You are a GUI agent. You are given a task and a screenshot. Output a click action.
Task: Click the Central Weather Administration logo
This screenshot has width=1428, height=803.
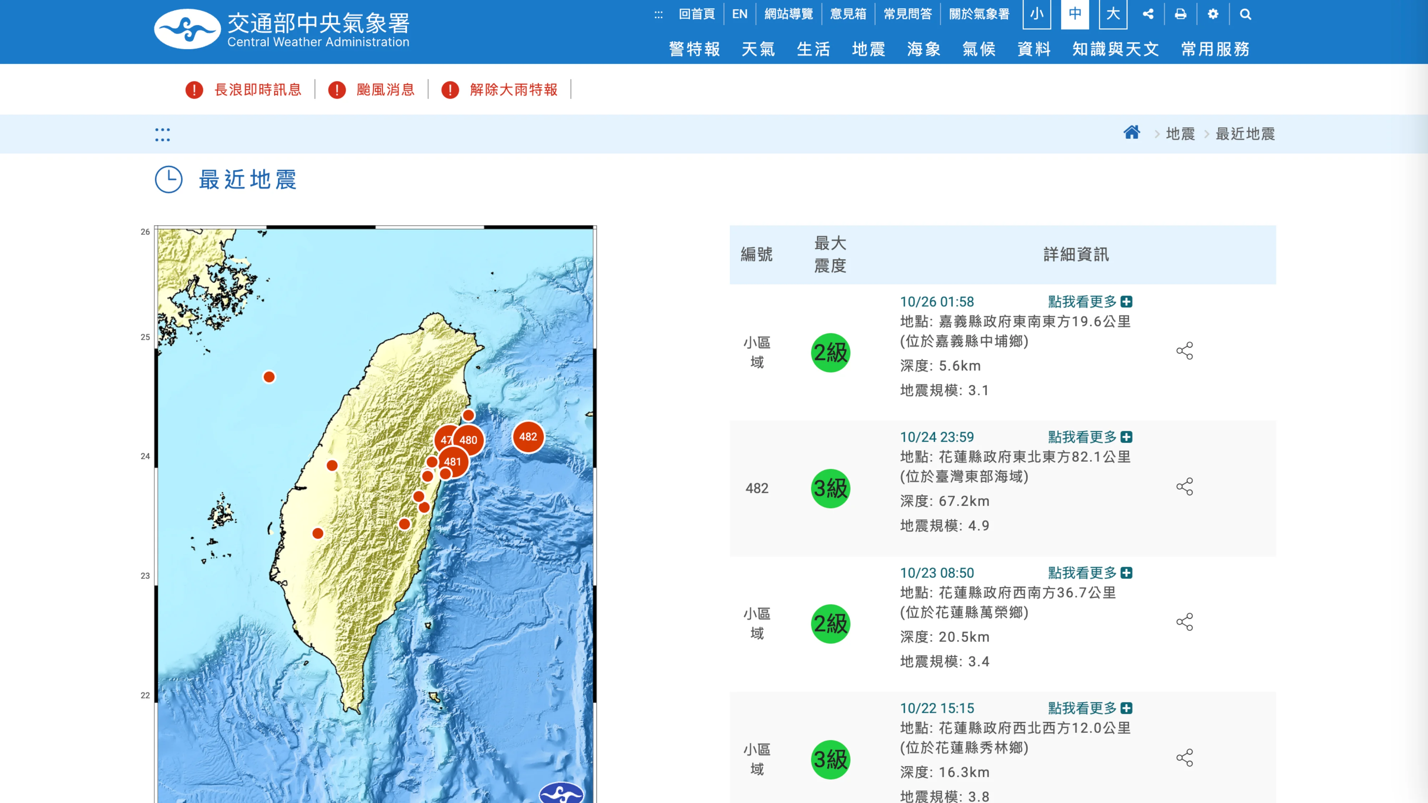[282, 29]
